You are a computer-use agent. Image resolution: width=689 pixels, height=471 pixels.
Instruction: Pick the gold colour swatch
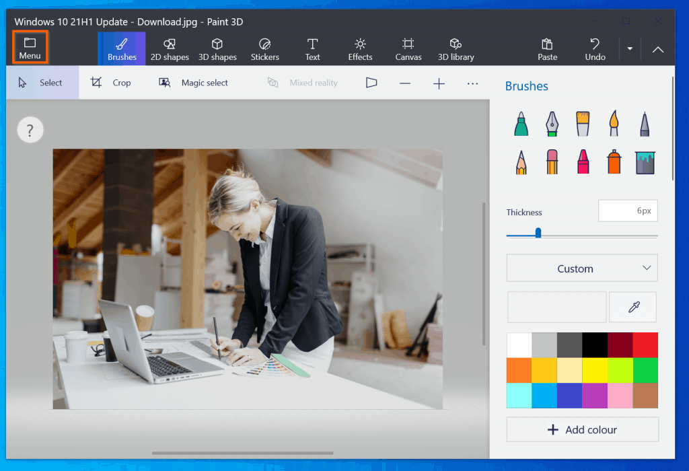544,370
